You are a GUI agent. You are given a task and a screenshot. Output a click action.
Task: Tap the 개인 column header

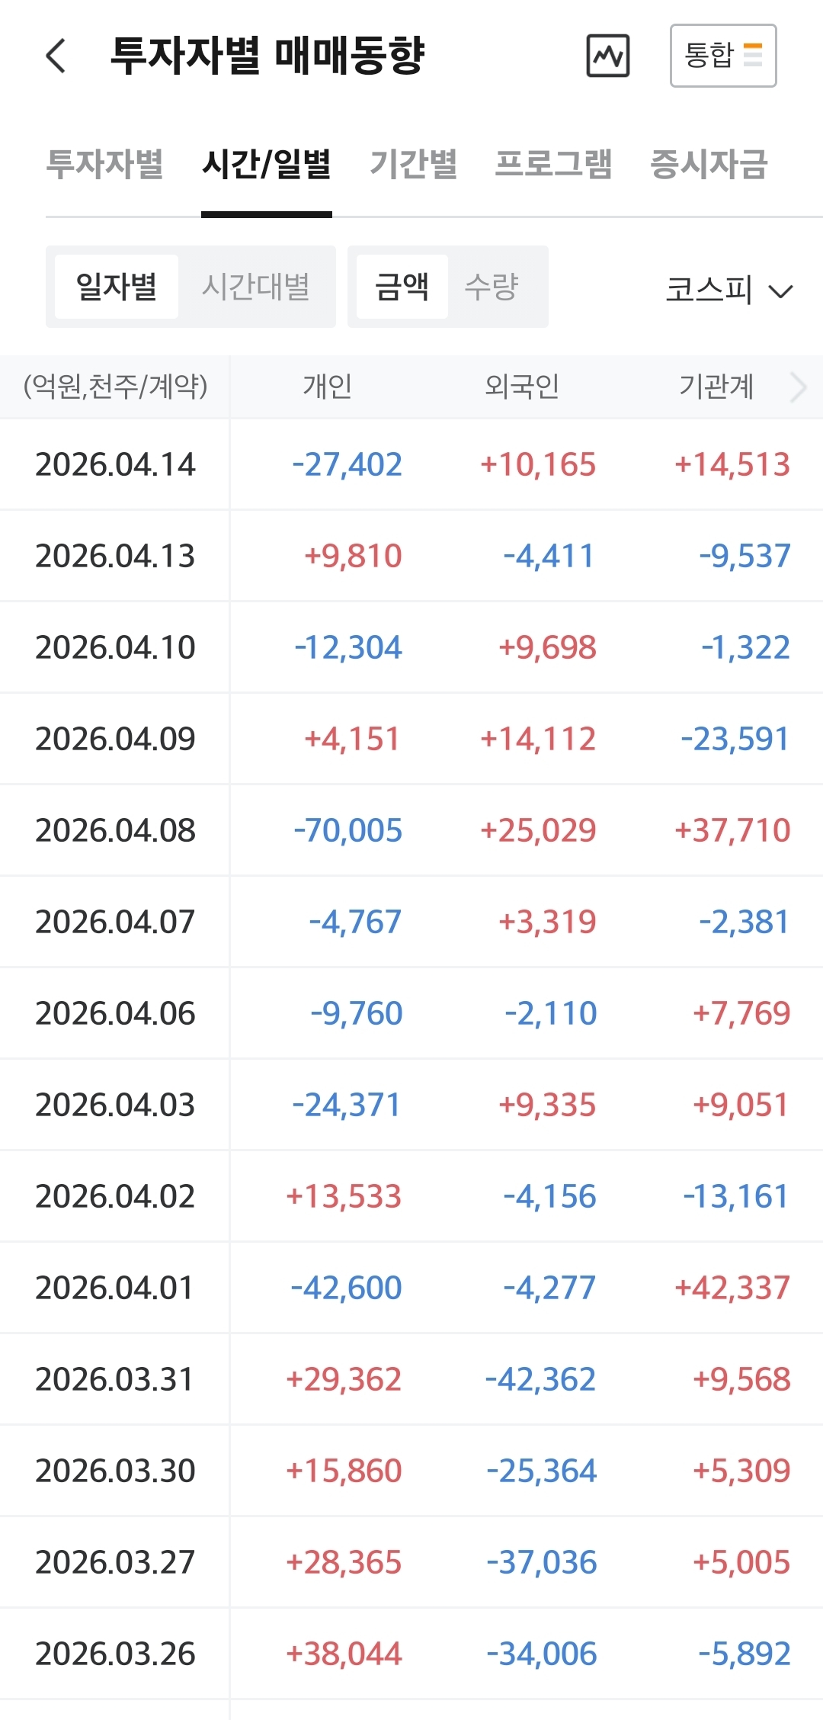[x=328, y=387]
